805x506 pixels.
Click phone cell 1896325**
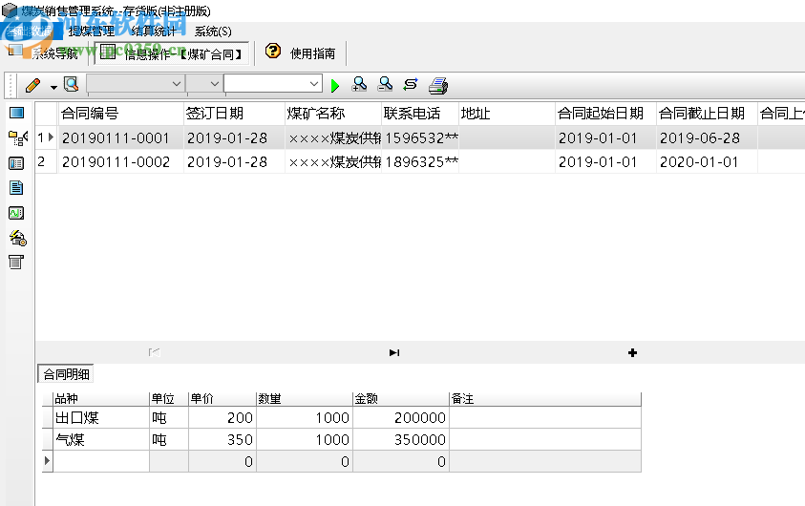[x=420, y=161]
